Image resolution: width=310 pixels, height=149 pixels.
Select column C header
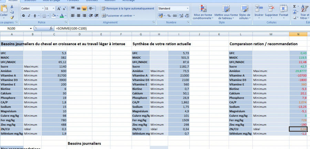[x=54, y=34]
